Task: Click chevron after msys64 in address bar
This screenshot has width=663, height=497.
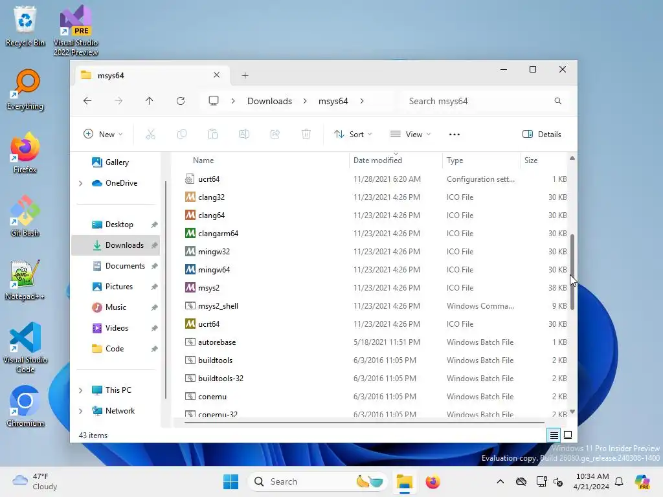Action: (x=362, y=101)
